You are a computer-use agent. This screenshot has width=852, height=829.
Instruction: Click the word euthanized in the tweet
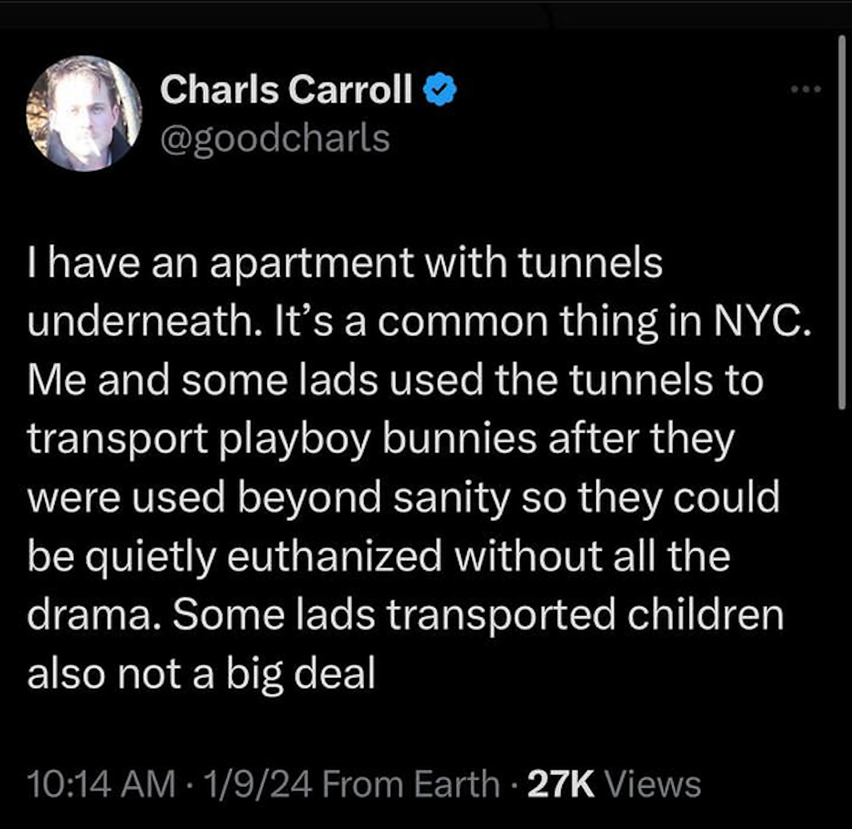[x=335, y=556]
